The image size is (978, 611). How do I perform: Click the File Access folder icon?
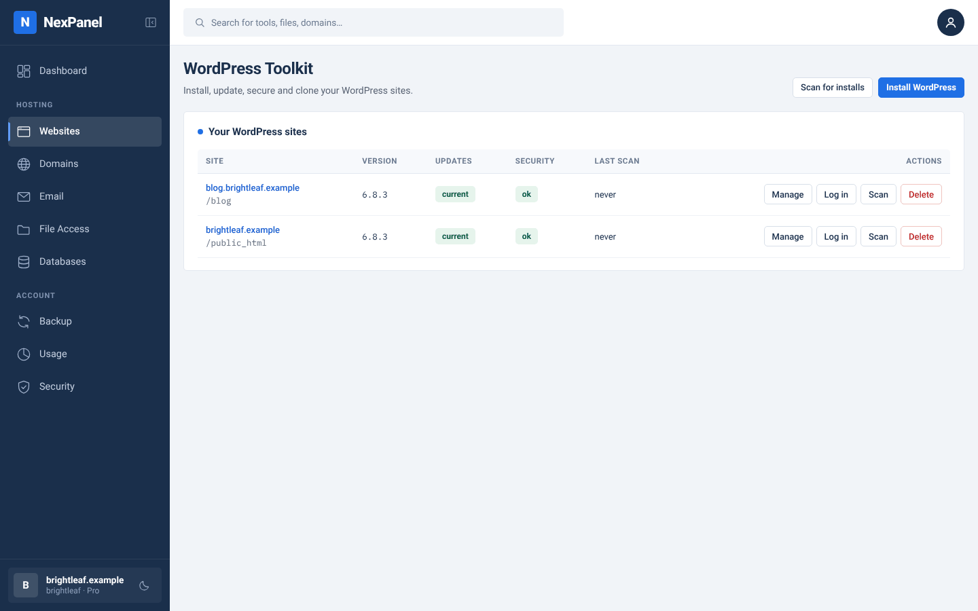click(x=24, y=229)
